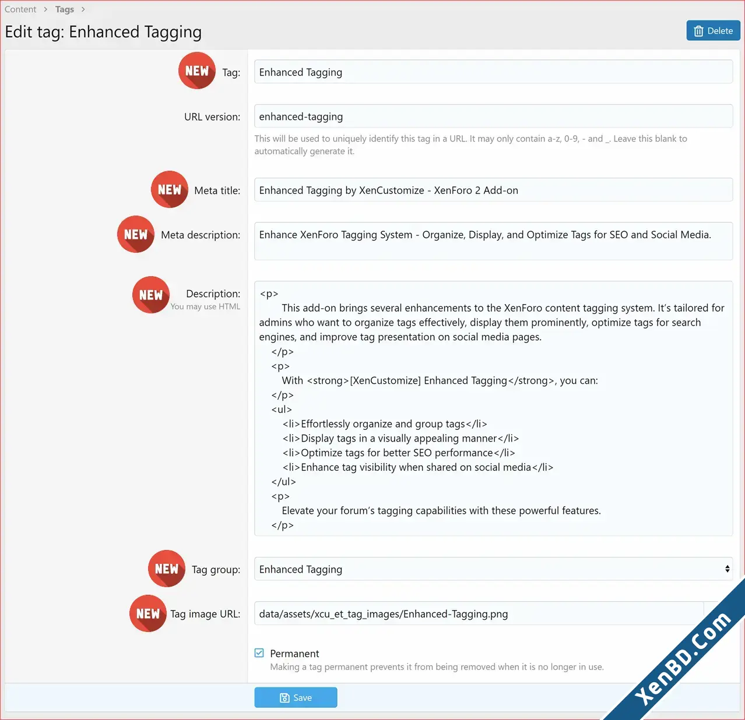The width and height of the screenshot is (745, 720).
Task: Click the 'URL version:' label
Action: point(212,117)
